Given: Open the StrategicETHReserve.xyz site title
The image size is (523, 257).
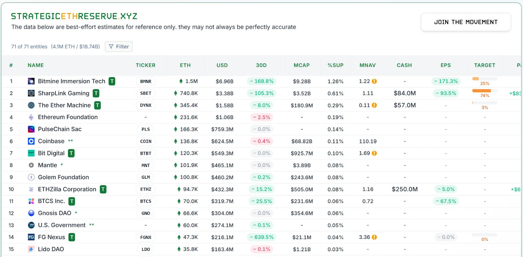Looking at the screenshot, I should tap(74, 16).
